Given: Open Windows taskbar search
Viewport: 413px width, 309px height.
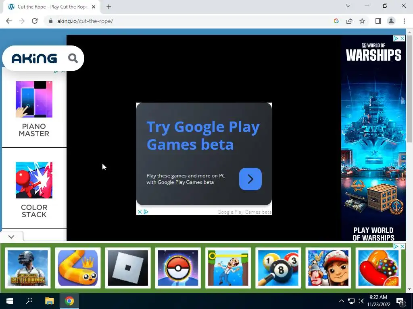Looking at the screenshot, I should click(29, 301).
